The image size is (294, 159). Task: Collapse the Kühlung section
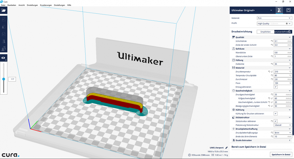[x=262, y=110]
